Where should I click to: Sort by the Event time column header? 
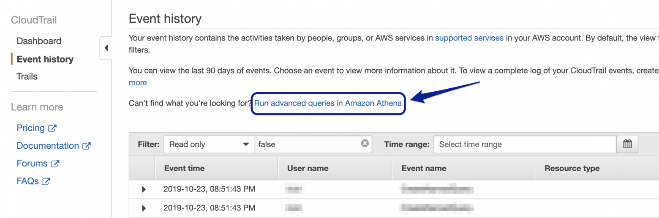[184, 168]
